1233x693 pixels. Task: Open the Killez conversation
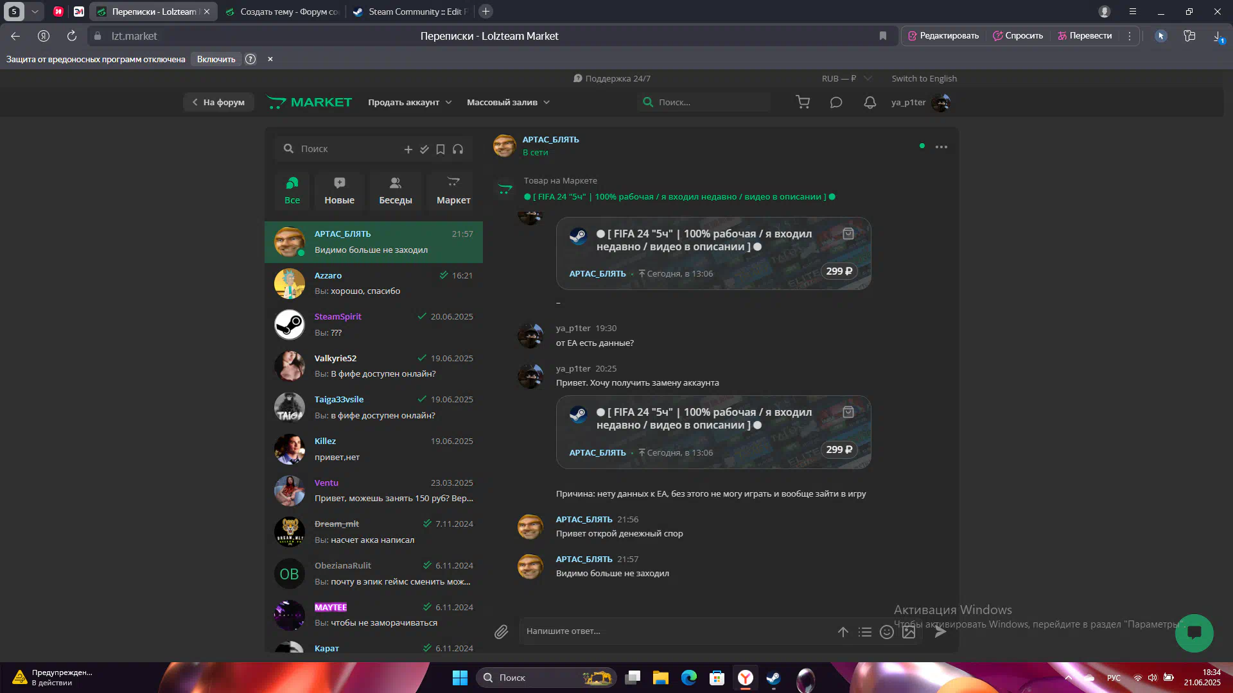point(374,449)
